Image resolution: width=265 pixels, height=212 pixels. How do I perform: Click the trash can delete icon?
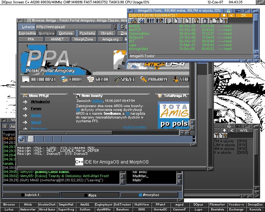tap(205, 21)
